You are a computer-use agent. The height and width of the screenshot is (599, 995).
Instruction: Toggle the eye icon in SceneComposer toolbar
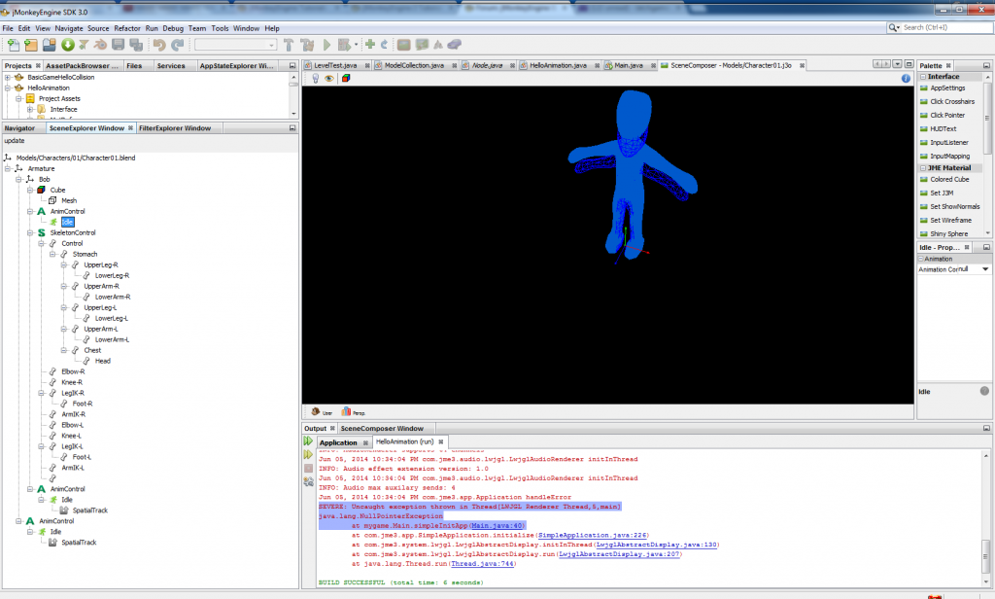[x=329, y=78]
